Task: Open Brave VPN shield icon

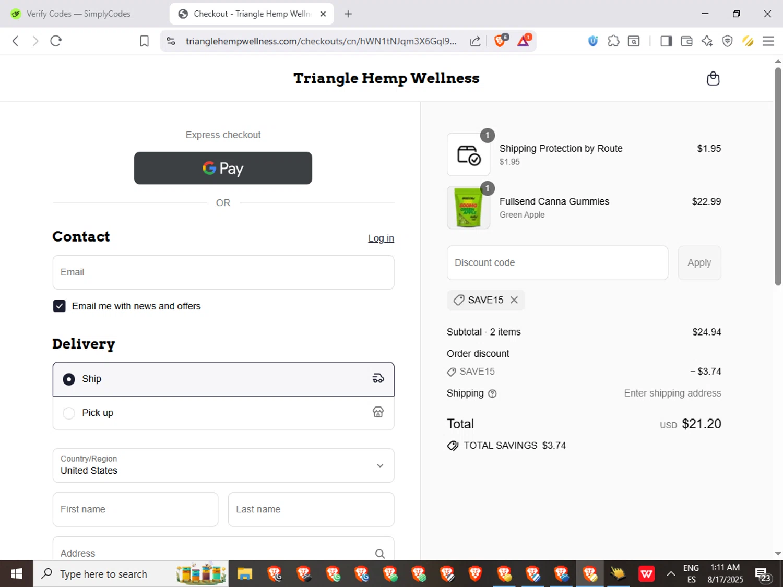Action: click(727, 41)
